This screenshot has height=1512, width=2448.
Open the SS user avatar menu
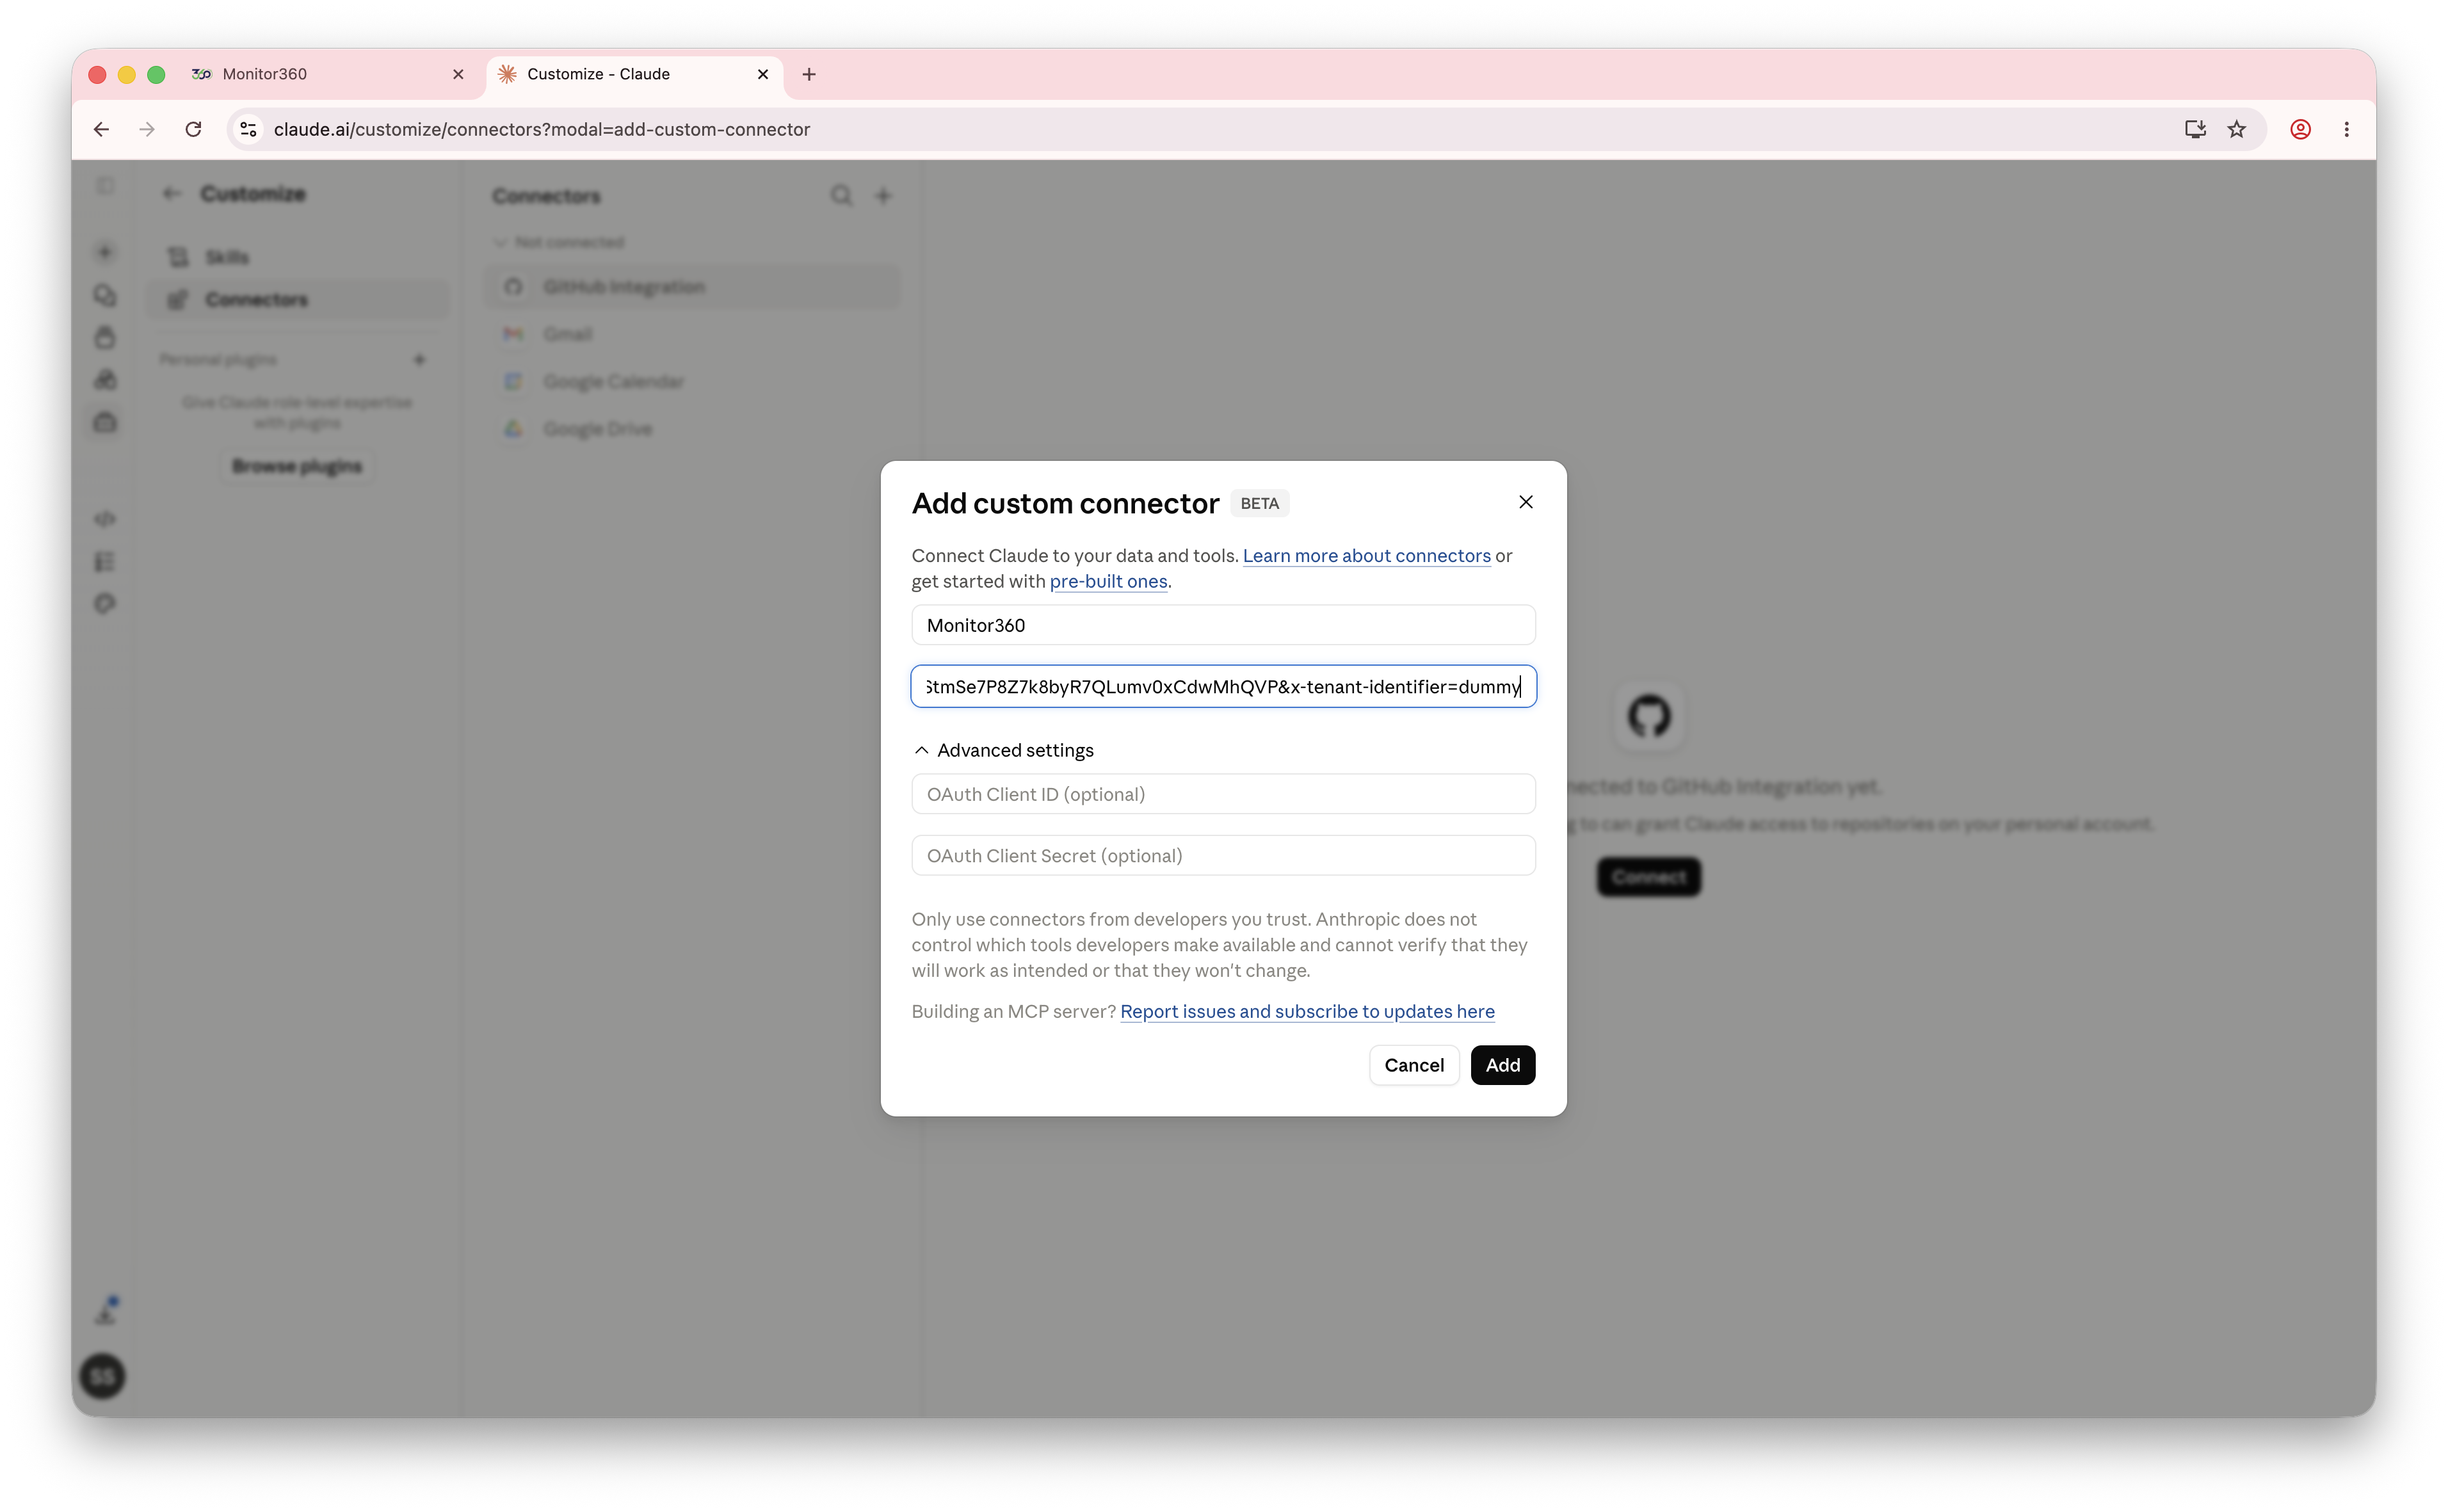(x=103, y=1377)
